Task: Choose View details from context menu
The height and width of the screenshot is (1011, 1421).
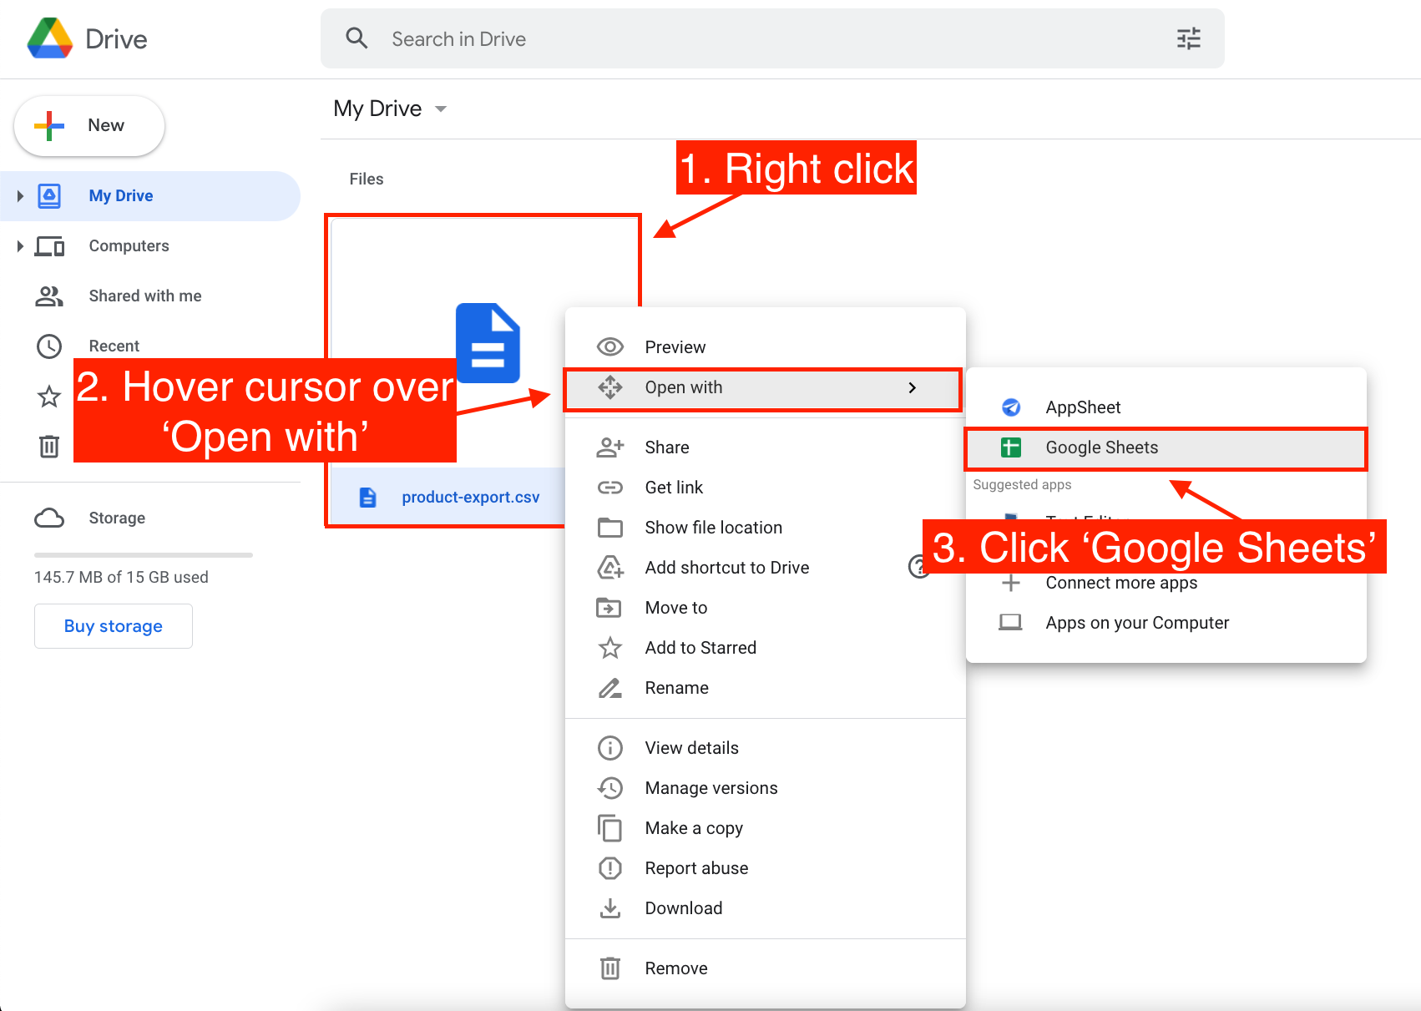Action: [765, 748]
